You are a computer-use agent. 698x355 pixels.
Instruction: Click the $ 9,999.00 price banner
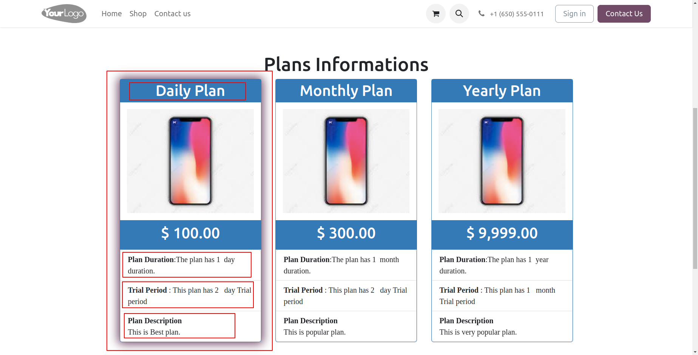502,233
